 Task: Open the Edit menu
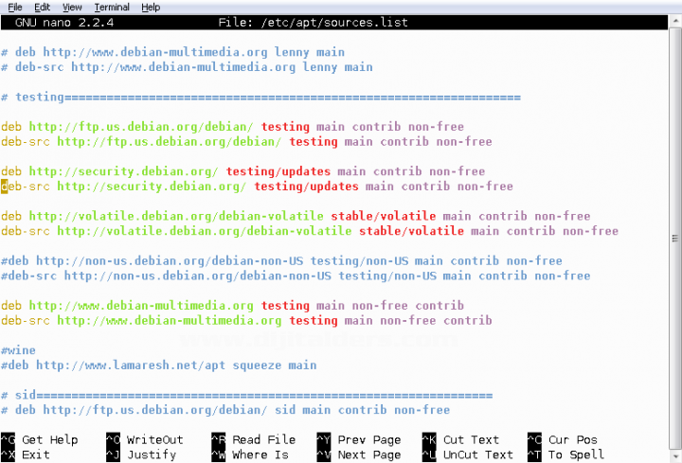pos(42,7)
